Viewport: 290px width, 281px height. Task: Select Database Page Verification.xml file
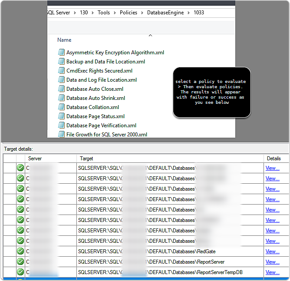click(101, 126)
